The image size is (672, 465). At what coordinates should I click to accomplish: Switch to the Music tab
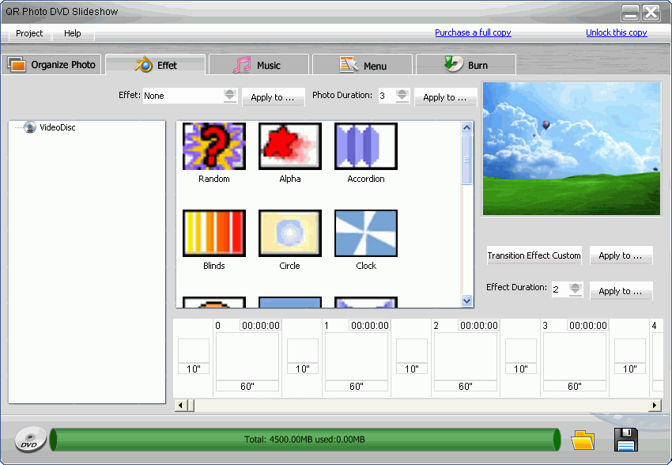pos(259,65)
